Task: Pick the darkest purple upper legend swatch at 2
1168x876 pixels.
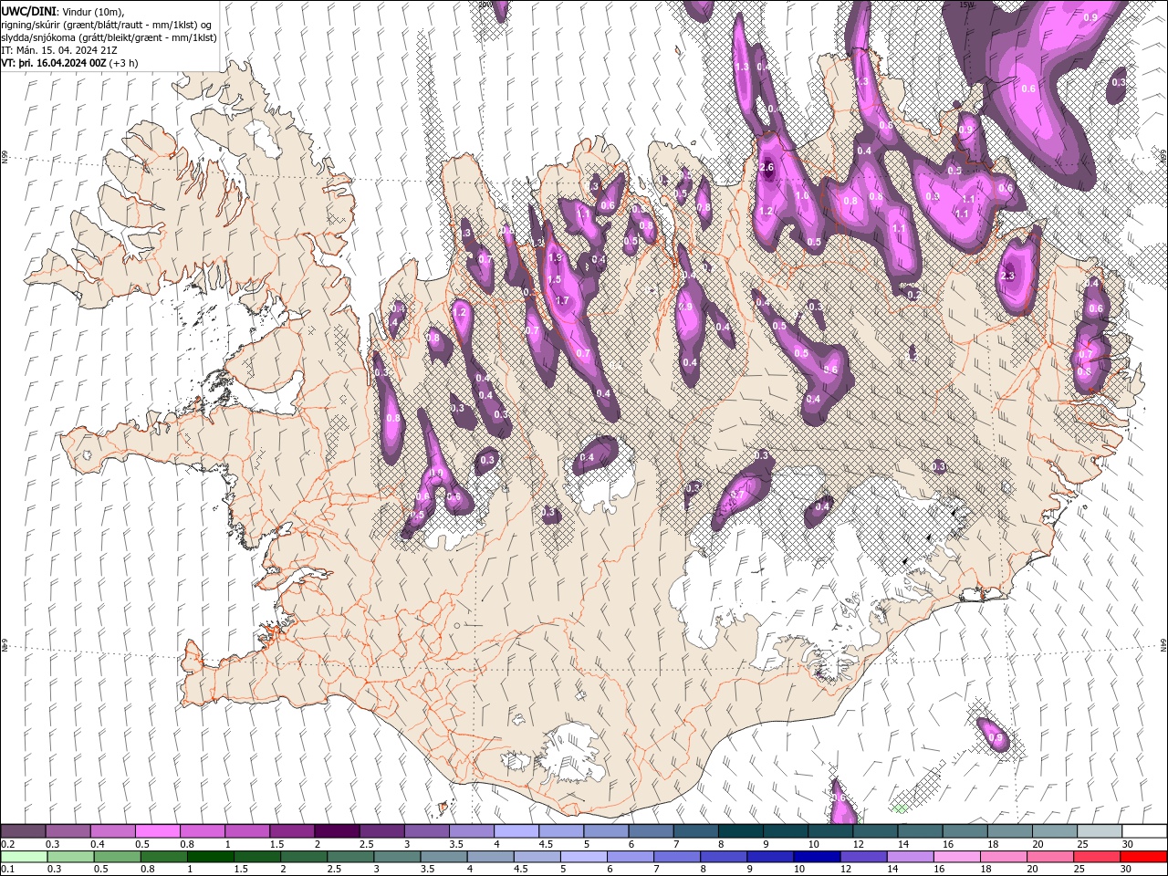Action: click(x=337, y=831)
